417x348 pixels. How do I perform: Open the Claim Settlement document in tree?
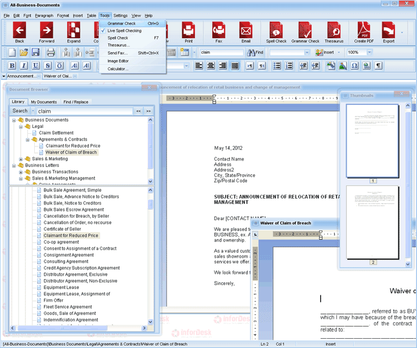pos(56,133)
